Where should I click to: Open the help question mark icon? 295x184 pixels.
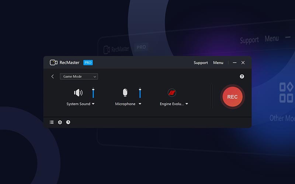[x=242, y=77]
